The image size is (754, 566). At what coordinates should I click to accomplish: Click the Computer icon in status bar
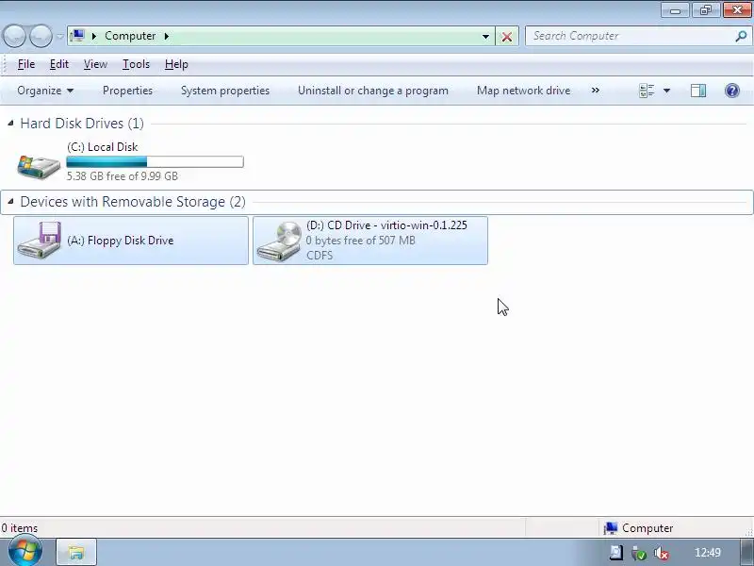pos(610,528)
